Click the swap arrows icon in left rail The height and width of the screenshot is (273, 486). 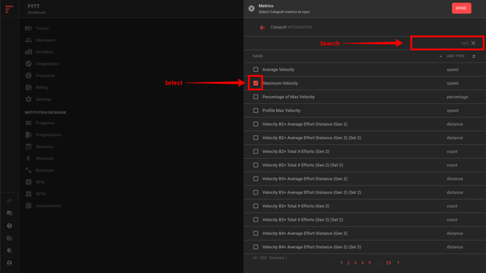(x=9, y=201)
